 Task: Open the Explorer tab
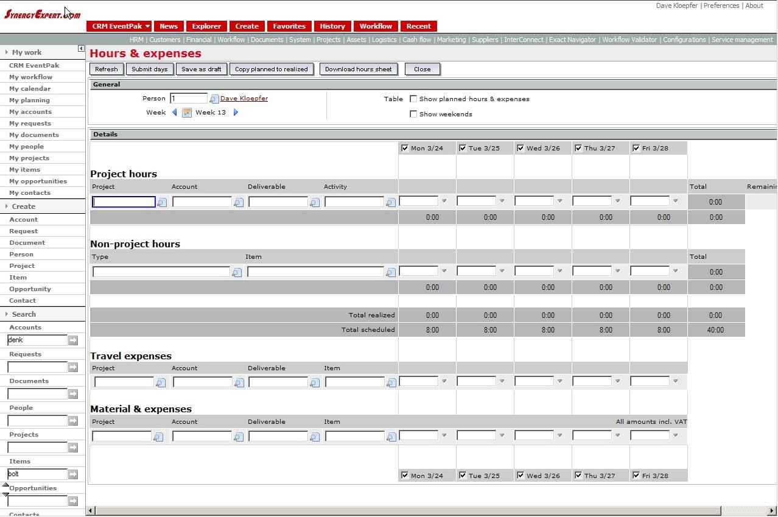click(x=206, y=26)
